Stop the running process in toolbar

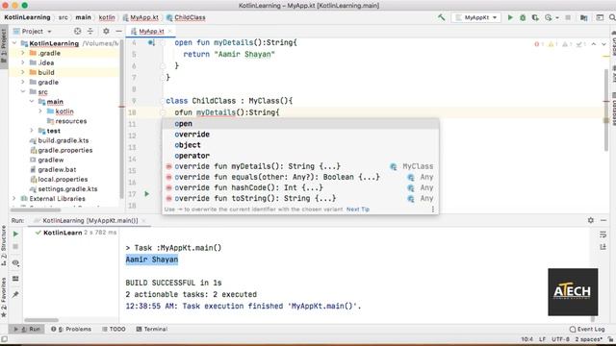point(568,17)
